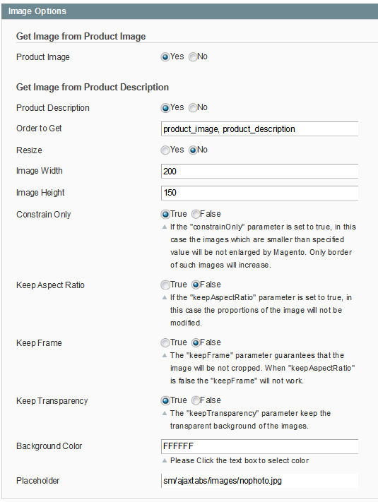Focus the Image Width field
Viewport: 378px width, 502px height.
point(259,172)
